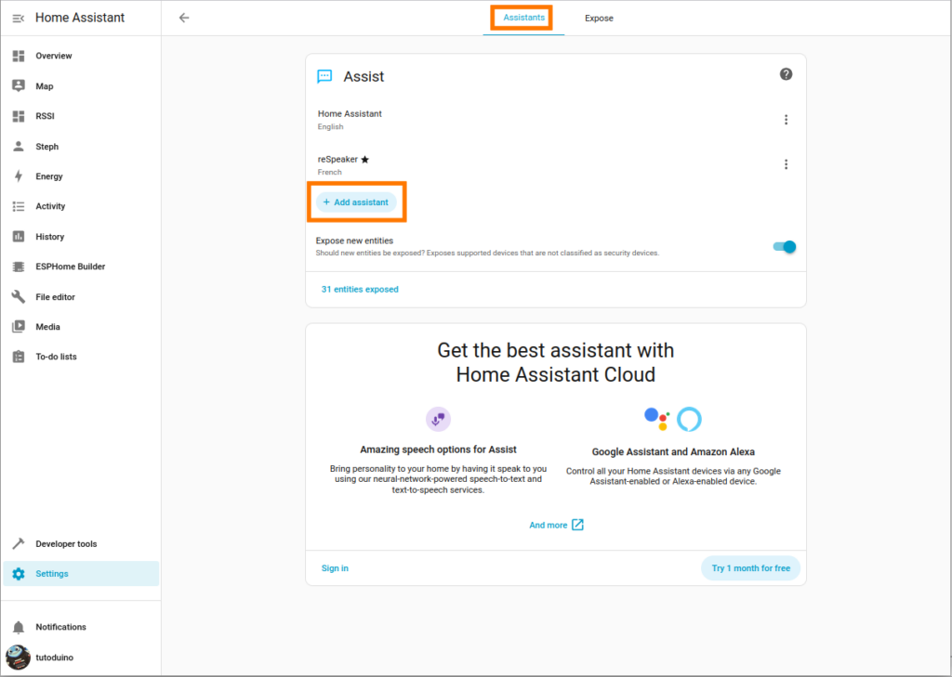952x677 pixels.
Task: Open the tutoduino user profile
Action: [x=54, y=657]
